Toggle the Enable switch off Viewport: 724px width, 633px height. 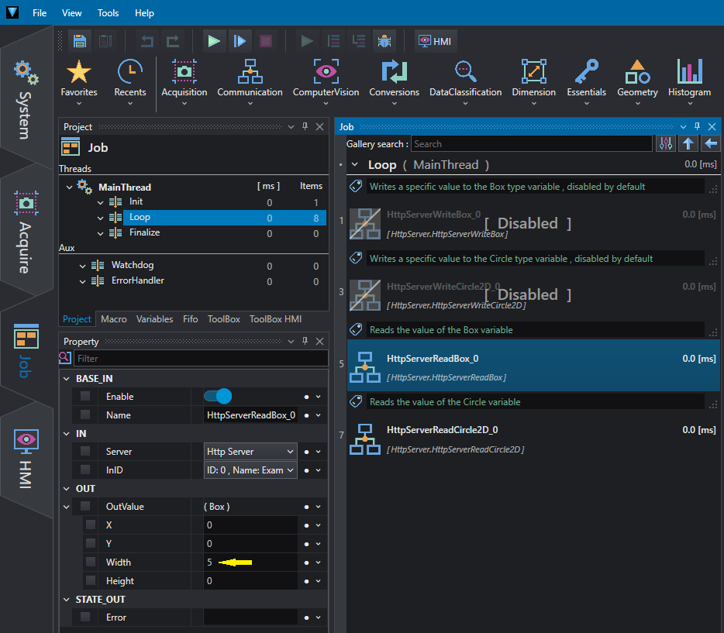point(218,397)
